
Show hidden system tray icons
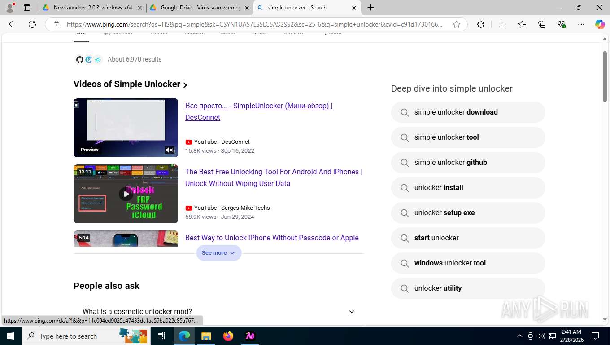tap(520, 336)
